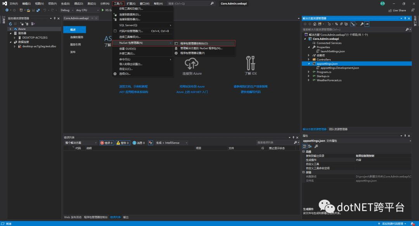Image resolution: width=419 pixels, height=226 pixels.
Task: Sort properties by category icon
Action: 305,146
